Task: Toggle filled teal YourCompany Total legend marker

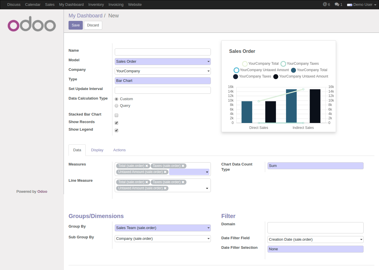Action: click(x=293, y=70)
